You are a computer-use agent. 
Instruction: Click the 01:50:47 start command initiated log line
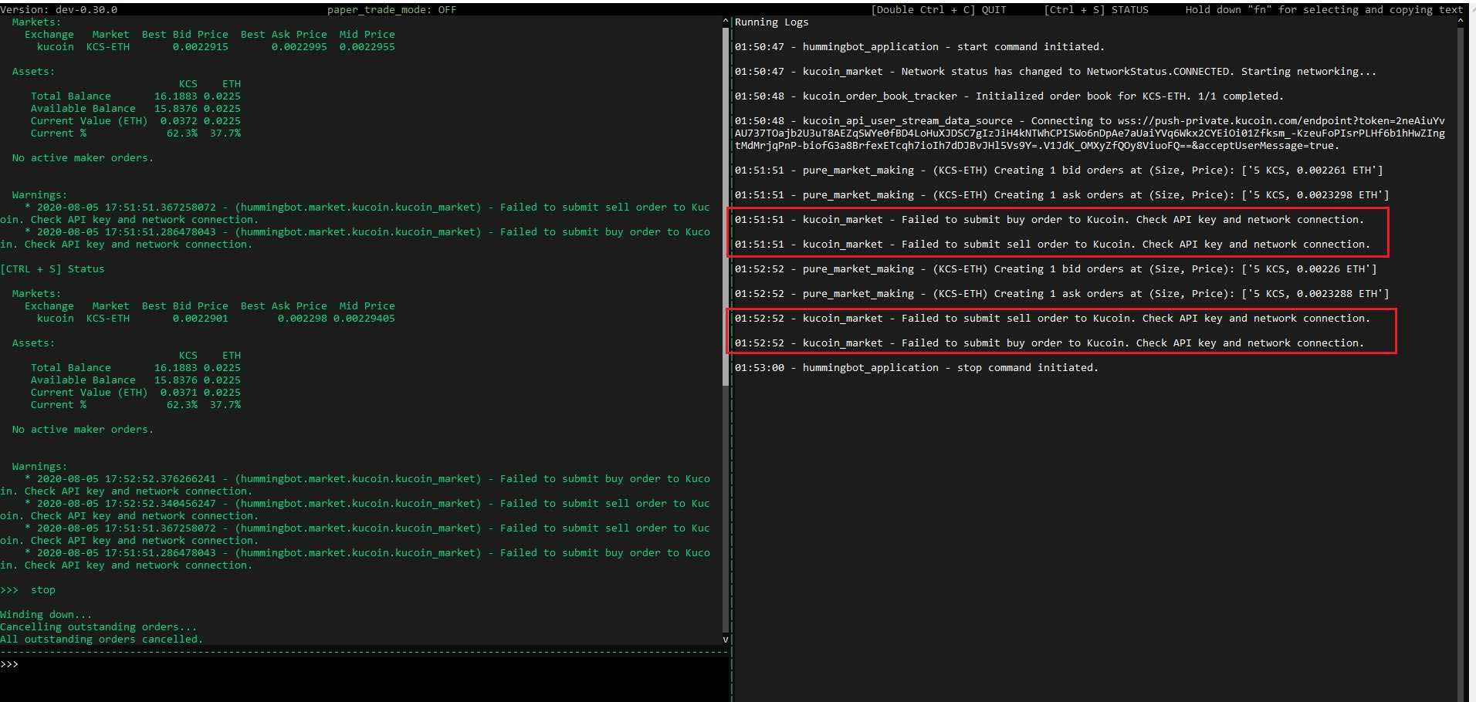point(919,47)
